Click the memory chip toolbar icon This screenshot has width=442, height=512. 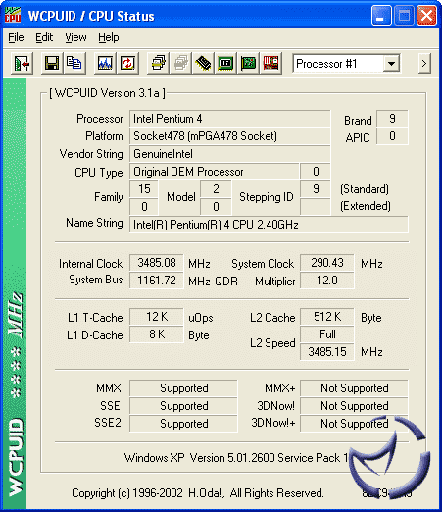click(203, 63)
